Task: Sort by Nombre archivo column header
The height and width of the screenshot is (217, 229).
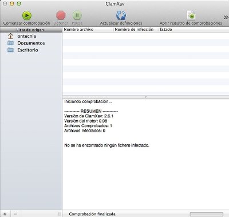Action: coord(88,30)
